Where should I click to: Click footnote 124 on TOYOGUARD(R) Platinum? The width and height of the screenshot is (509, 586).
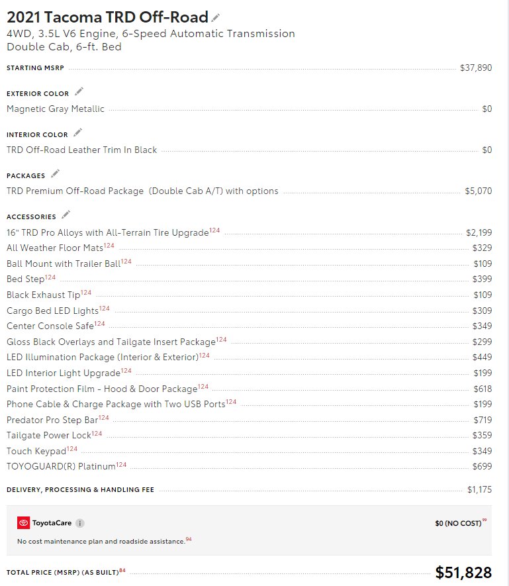[121, 465]
